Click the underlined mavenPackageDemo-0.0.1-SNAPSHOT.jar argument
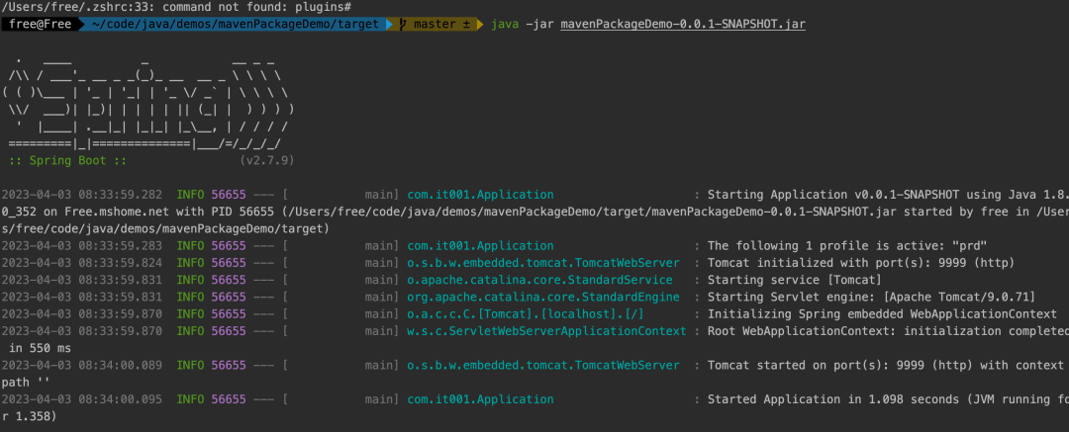The height and width of the screenshot is (432, 1069). coord(682,23)
